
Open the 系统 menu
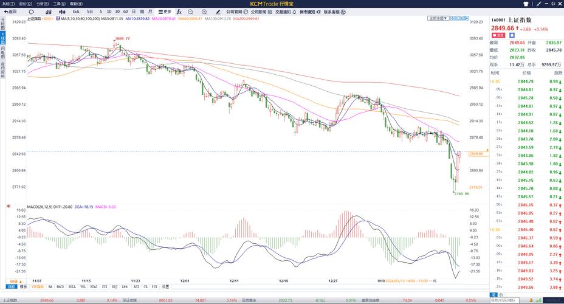click(x=7, y=4)
